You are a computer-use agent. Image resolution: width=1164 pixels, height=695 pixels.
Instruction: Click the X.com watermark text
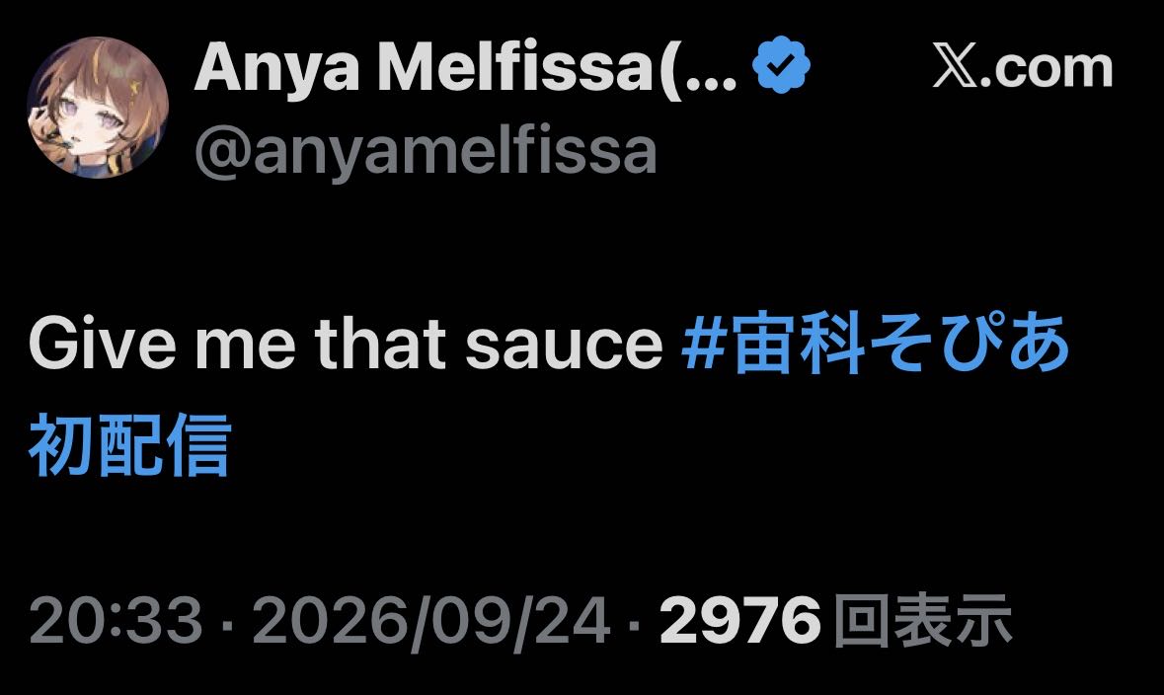[x=1022, y=67]
